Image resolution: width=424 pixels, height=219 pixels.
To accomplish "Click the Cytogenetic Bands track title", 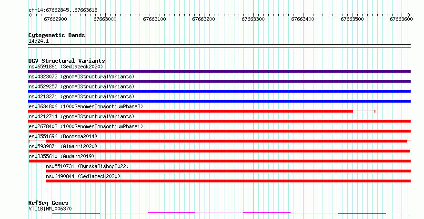I will pyautogui.click(x=57, y=35).
